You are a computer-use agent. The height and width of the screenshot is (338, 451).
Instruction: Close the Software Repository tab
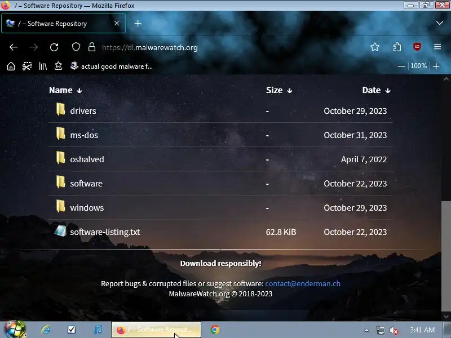[x=117, y=23]
